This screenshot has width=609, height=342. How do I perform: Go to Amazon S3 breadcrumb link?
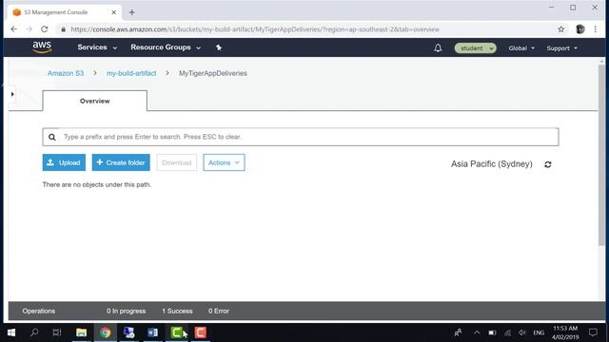66,73
